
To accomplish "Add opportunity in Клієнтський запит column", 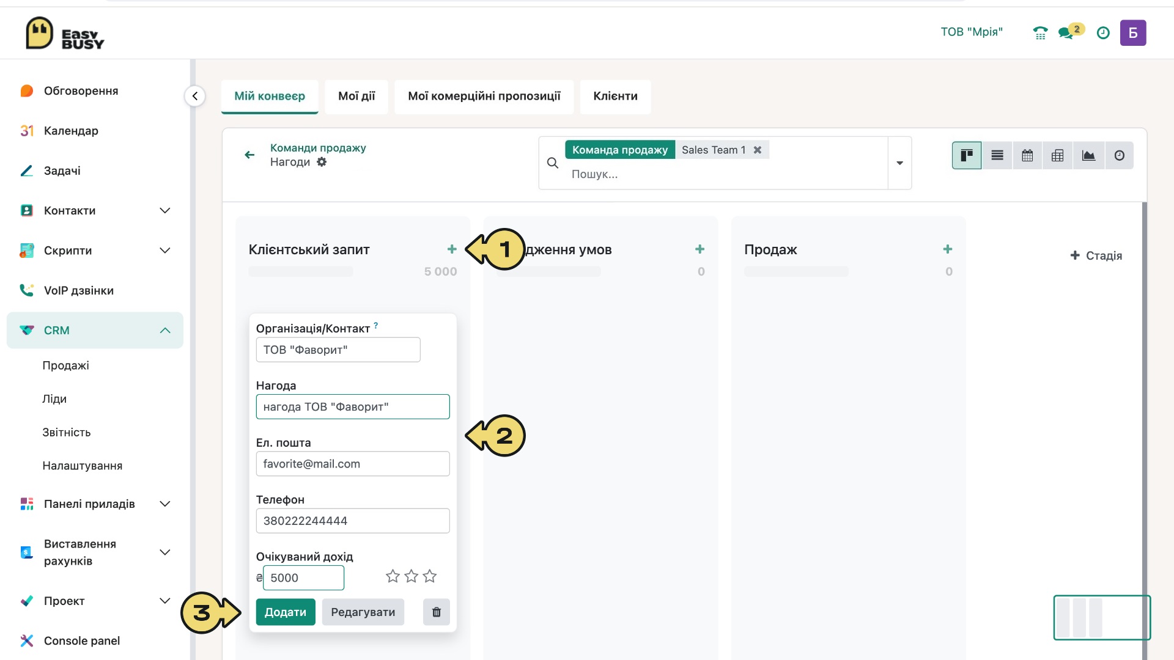I will tap(452, 249).
